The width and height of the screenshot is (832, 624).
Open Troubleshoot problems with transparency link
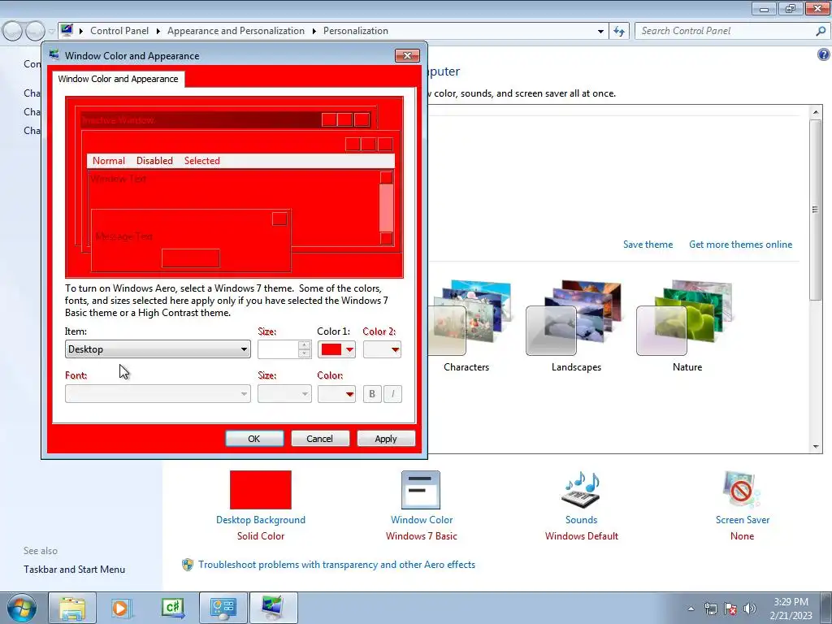[336, 565]
